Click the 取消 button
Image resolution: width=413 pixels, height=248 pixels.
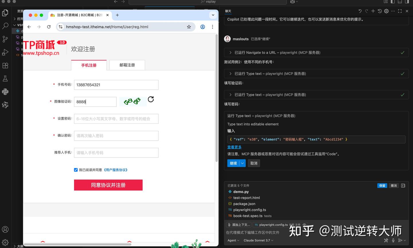[254, 163]
